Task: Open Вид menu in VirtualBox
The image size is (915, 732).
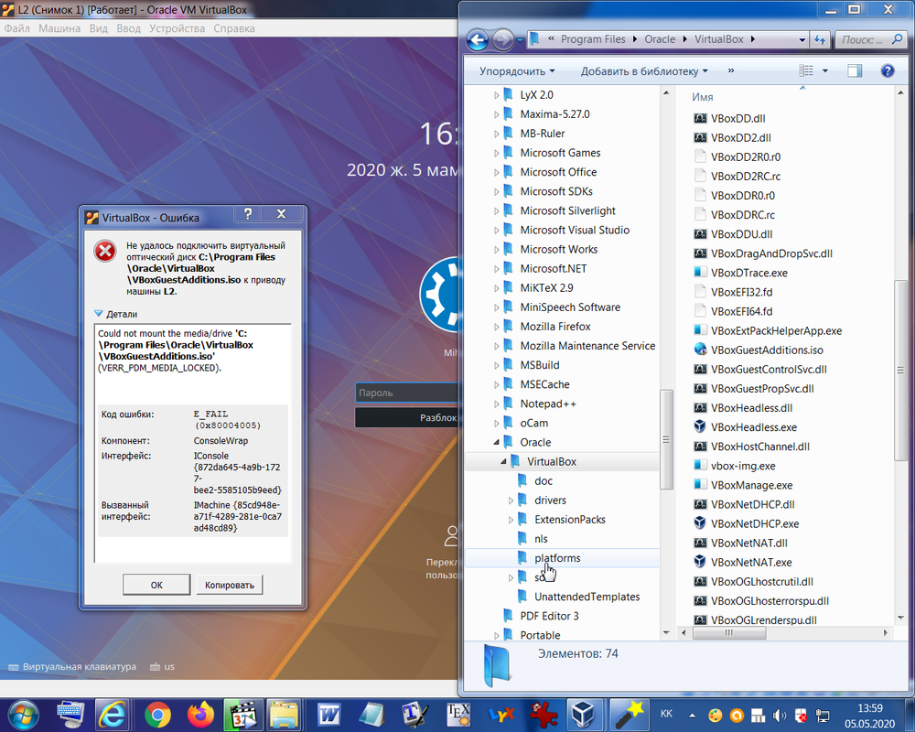Action: [x=99, y=28]
